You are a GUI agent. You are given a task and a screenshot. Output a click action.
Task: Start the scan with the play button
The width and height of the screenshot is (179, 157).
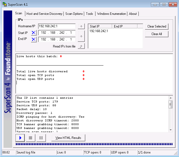coord(20,138)
